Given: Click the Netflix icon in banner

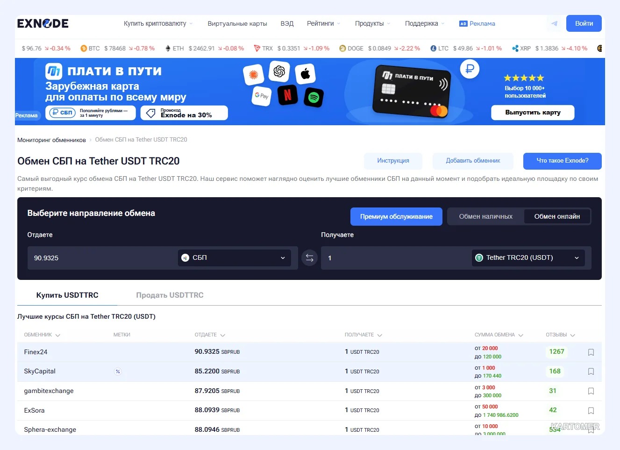Looking at the screenshot, I should tap(288, 95).
